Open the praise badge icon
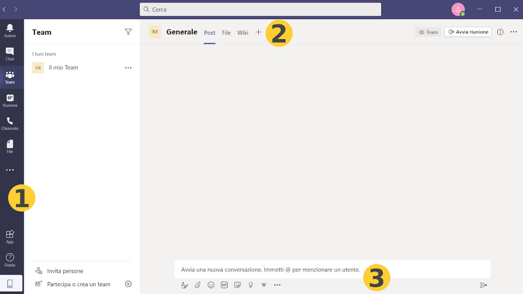Screen dimensions: 523x294 coord(251,285)
